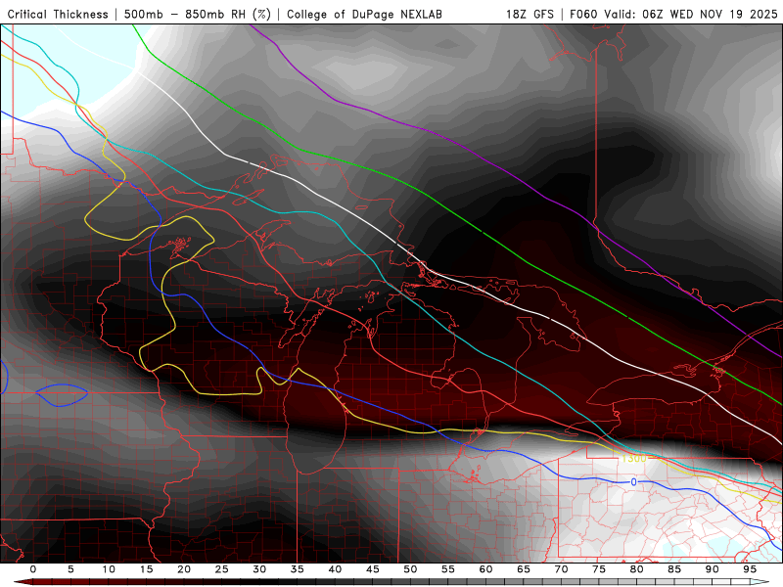Click the "65" tick on the color scale
The height and width of the screenshot is (587, 783).
click(x=524, y=569)
